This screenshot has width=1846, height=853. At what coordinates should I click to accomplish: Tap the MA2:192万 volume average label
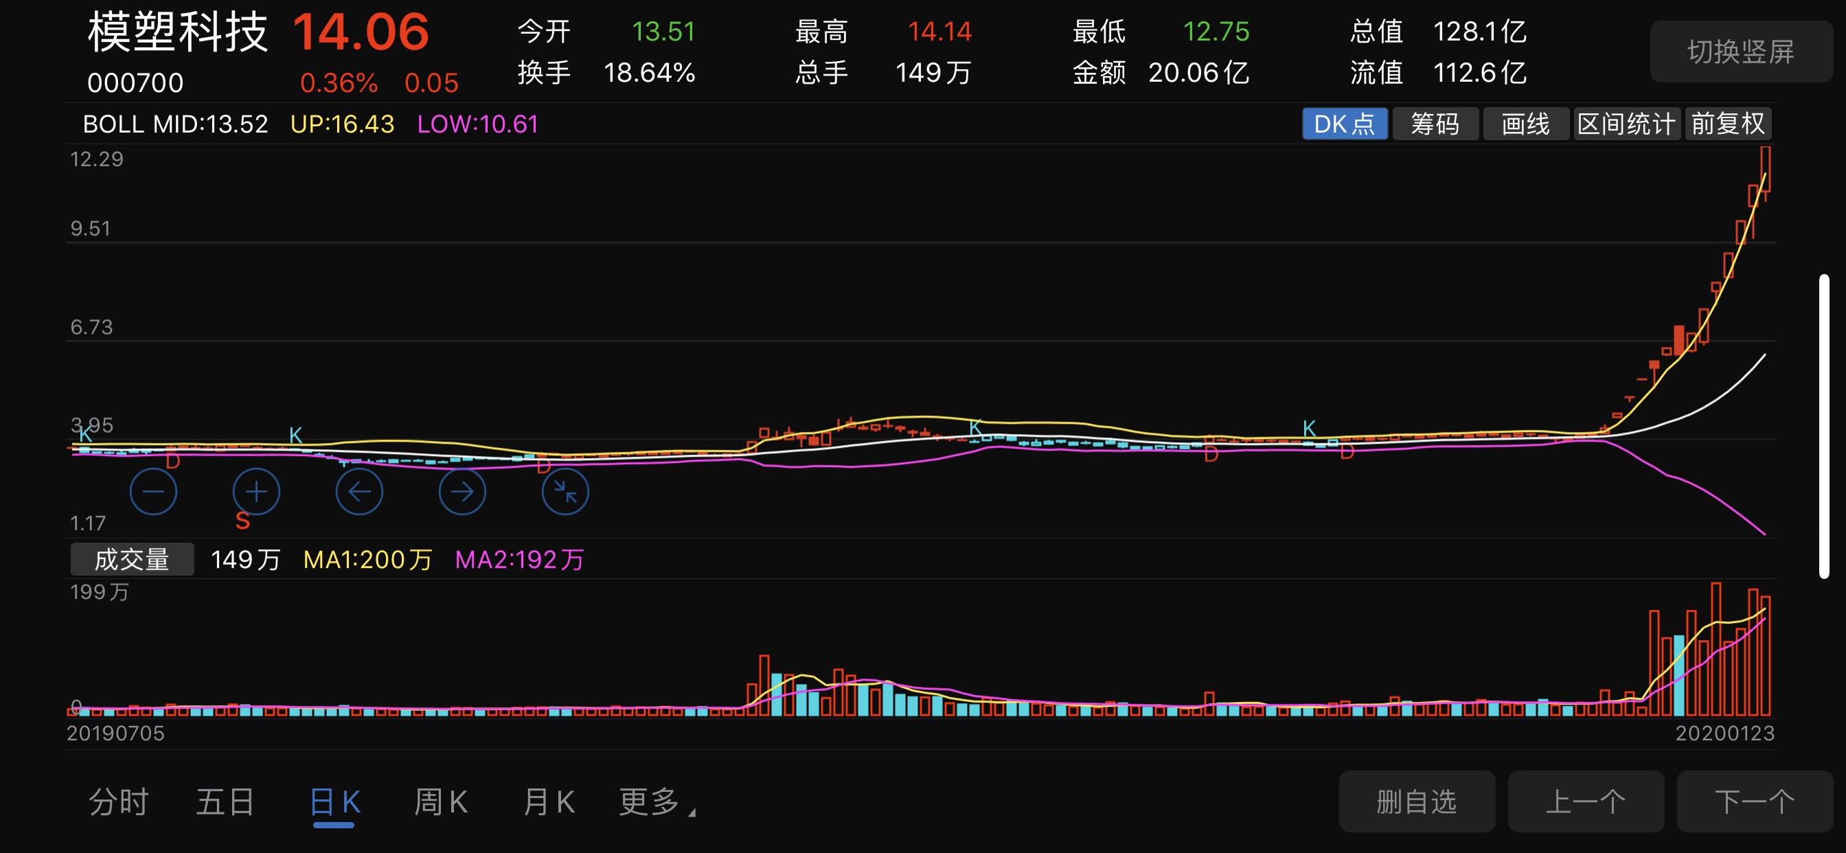coord(520,559)
